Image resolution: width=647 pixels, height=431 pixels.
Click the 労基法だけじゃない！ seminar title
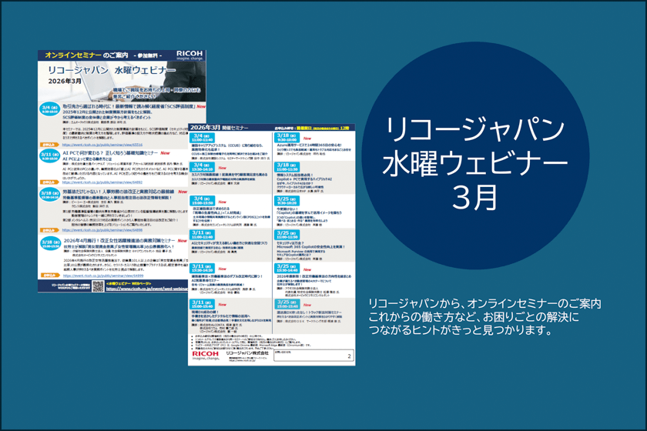(x=119, y=192)
